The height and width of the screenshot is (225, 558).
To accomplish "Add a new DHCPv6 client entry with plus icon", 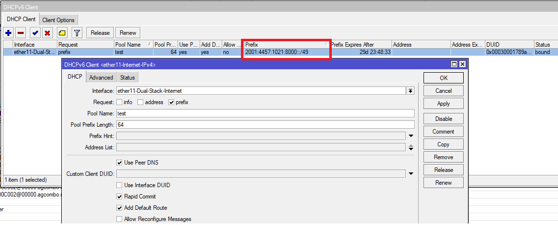I will point(8,33).
